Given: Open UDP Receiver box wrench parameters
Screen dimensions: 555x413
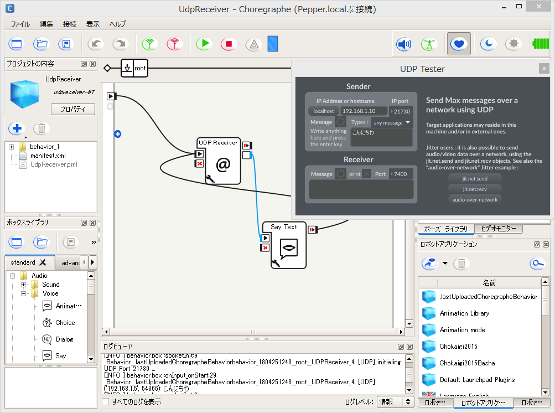Looking at the screenshot, I should coord(210,179).
